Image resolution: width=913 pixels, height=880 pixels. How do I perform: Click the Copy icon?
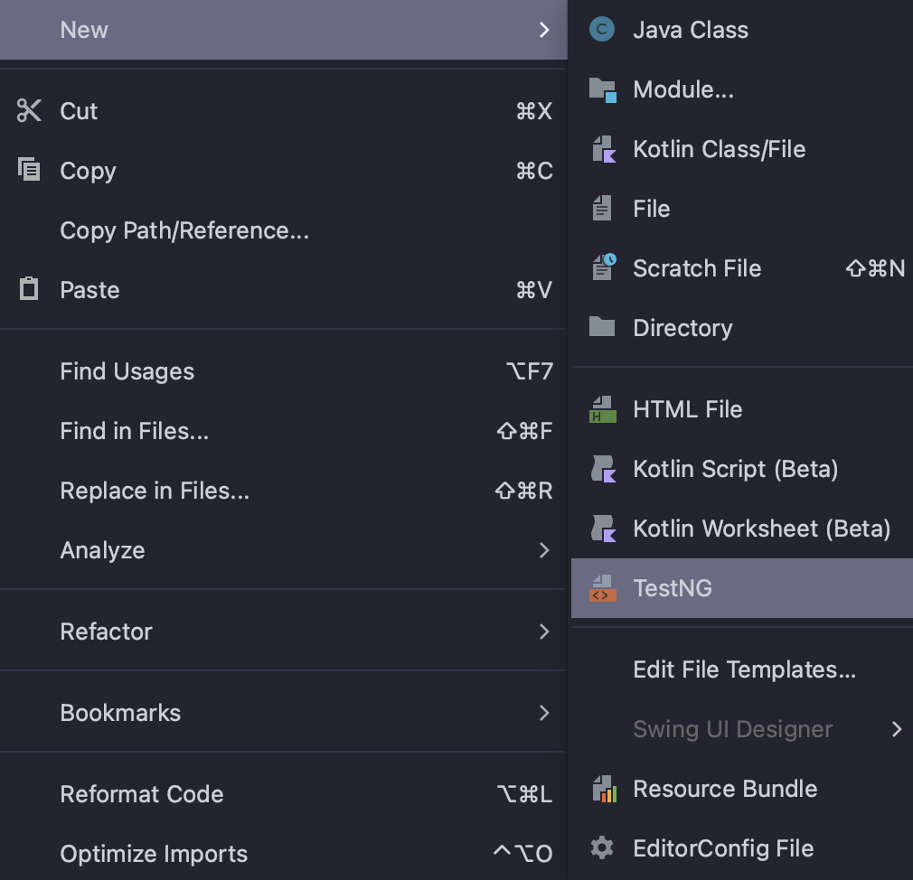pyautogui.click(x=28, y=171)
